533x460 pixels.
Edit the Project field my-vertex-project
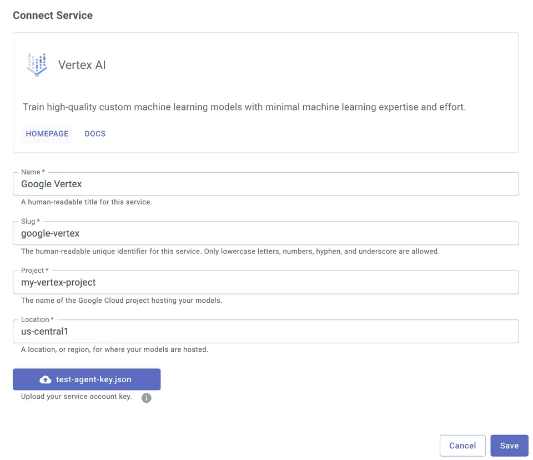(x=266, y=282)
